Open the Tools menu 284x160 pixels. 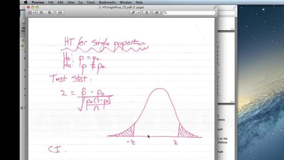click(91, 2)
